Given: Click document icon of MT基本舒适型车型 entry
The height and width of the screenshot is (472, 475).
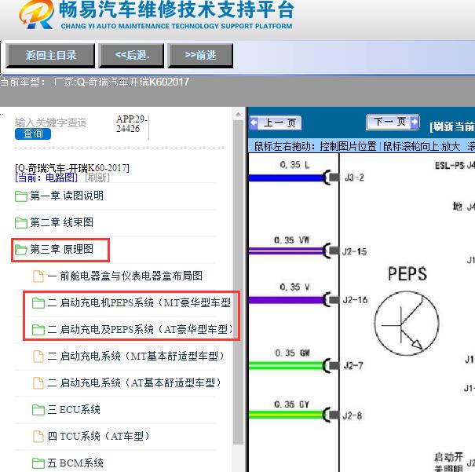Looking at the screenshot, I should (x=38, y=356).
